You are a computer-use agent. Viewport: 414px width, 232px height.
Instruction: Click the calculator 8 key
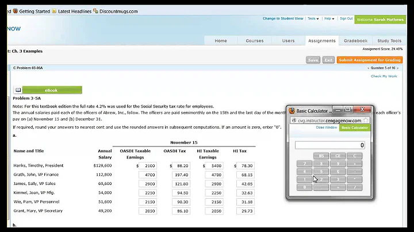pyautogui.click(x=321, y=164)
